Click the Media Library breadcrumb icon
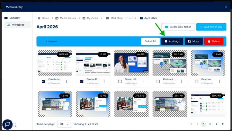Viewport: 232px width, 131px height. tap(57, 18)
